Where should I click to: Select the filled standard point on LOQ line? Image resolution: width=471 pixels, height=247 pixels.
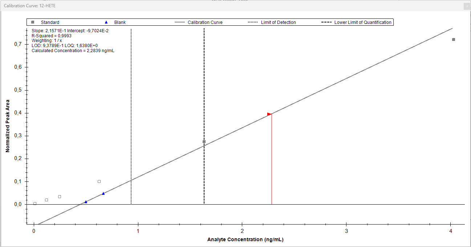pos(204,142)
